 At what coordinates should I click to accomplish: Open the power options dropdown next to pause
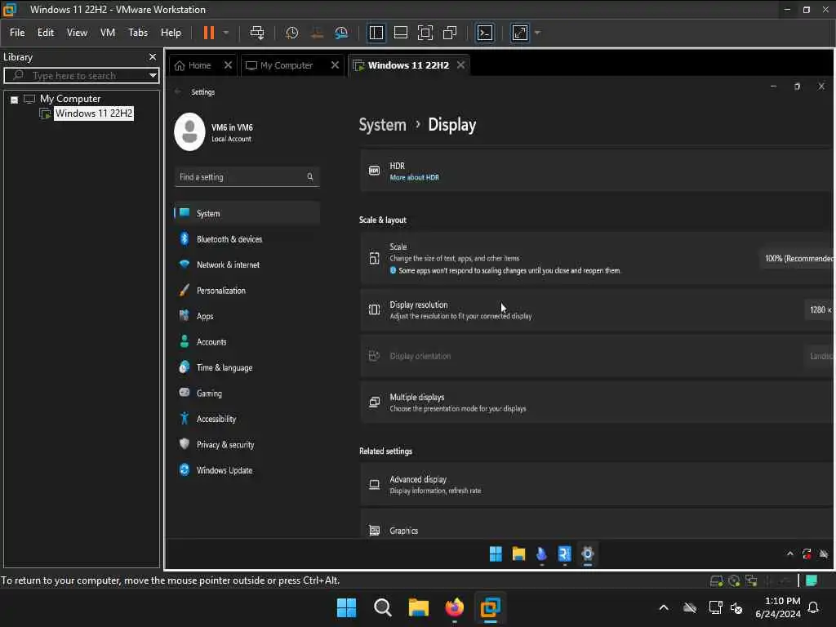point(226,33)
